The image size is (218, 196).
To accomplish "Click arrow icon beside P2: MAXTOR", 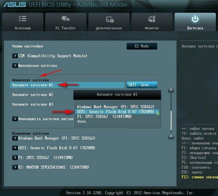I will click(15, 167).
